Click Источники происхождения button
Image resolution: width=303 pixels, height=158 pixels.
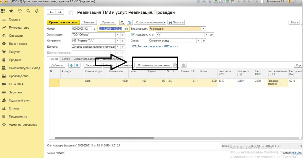click(154, 65)
